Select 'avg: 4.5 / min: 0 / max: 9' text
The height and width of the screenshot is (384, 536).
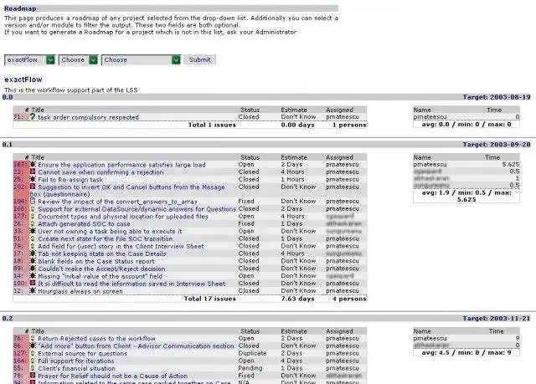466,352
